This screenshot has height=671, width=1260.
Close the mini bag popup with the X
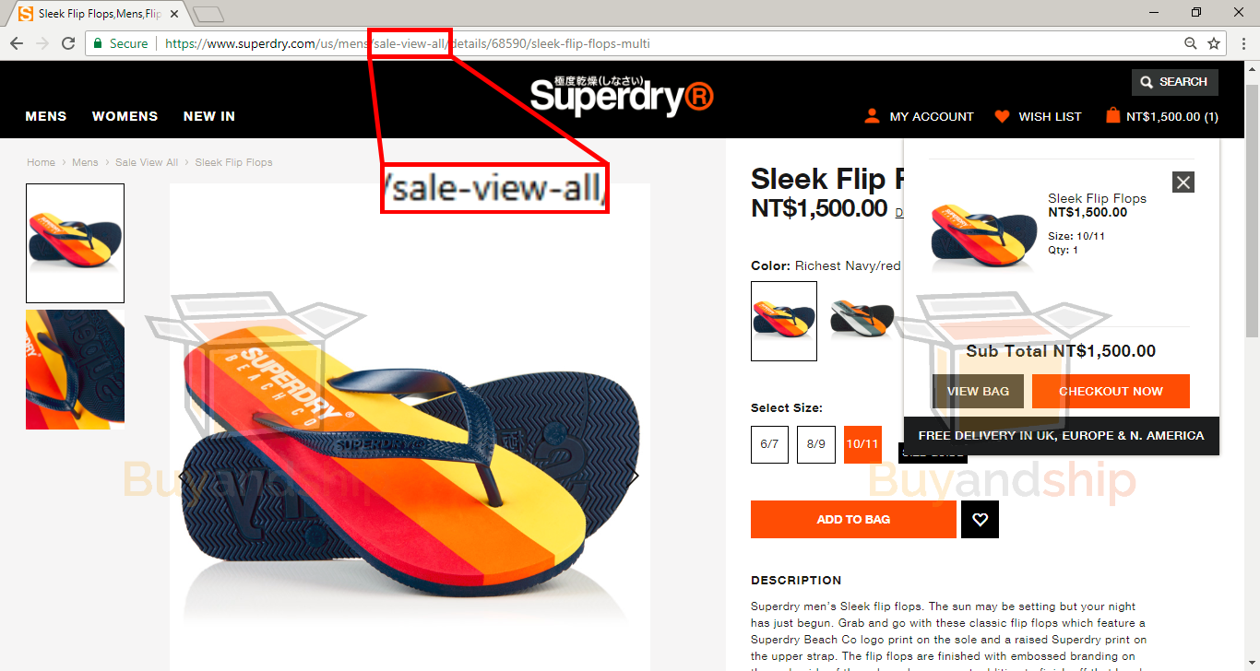pyautogui.click(x=1183, y=182)
